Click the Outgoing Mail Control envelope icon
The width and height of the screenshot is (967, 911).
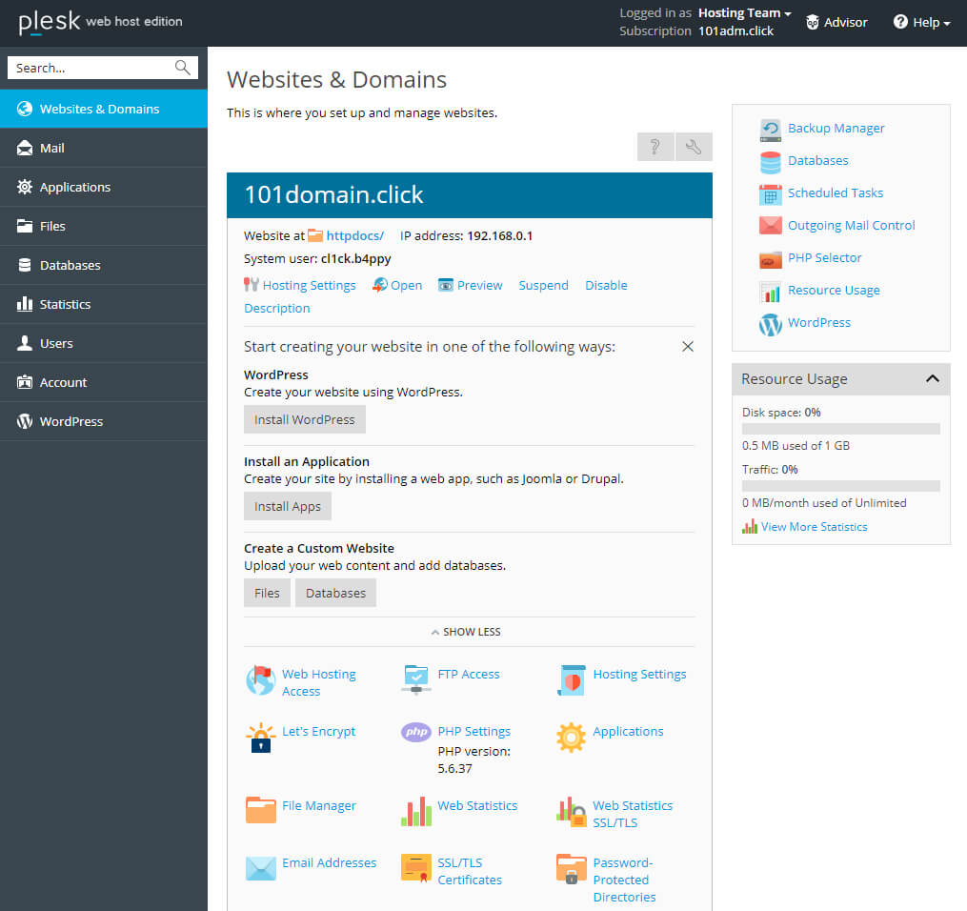point(771,226)
